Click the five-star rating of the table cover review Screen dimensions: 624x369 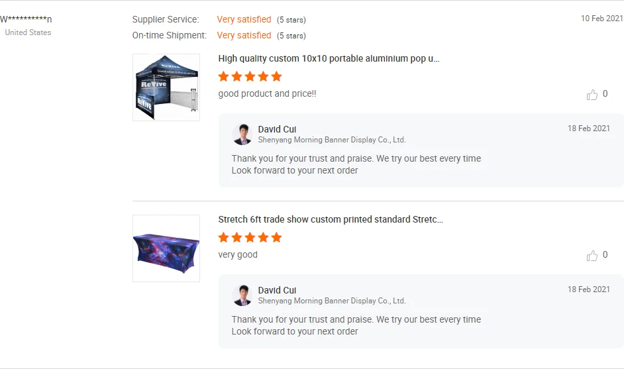pos(250,238)
